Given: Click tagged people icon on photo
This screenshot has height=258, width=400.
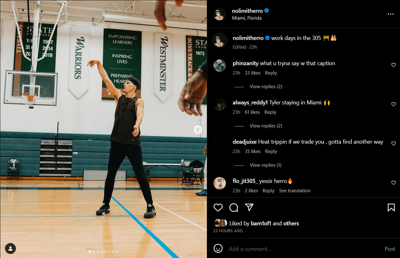Looking at the screenshot, I should click(x=10, y=248).
